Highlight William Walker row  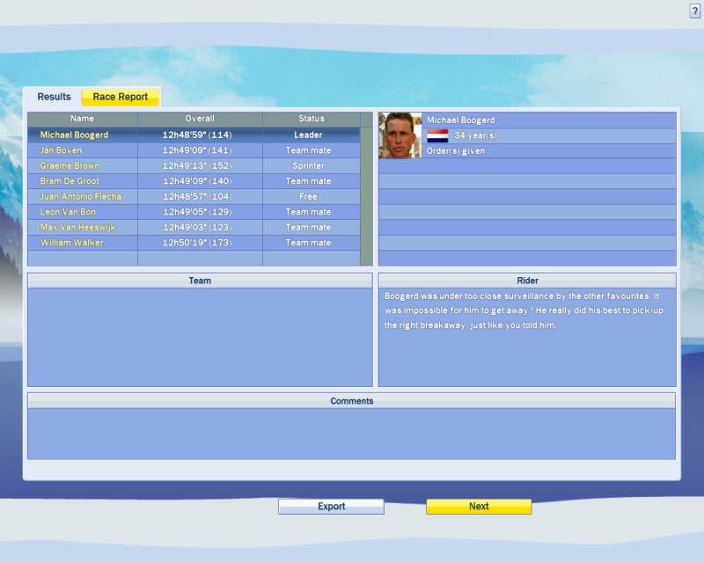tap(71, 243)
